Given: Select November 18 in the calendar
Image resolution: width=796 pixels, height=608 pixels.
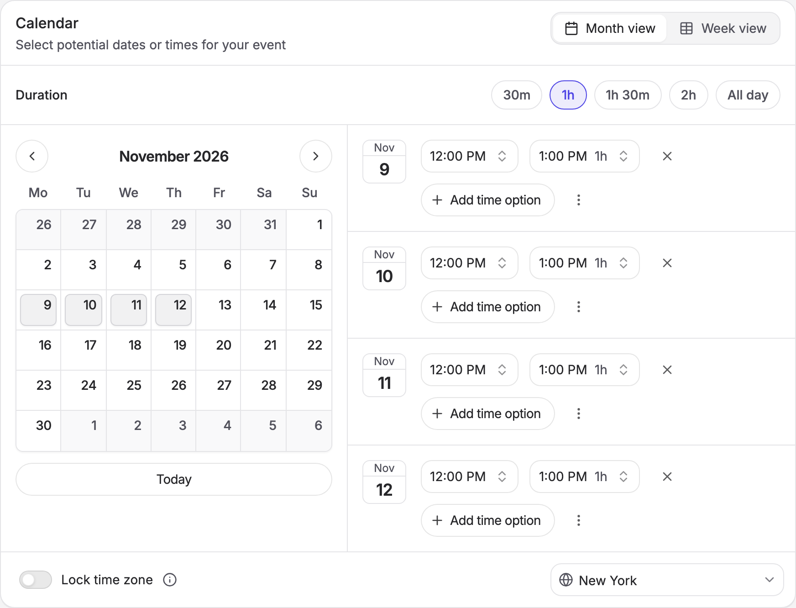Looking at the screenshot, I should (129, 350).
